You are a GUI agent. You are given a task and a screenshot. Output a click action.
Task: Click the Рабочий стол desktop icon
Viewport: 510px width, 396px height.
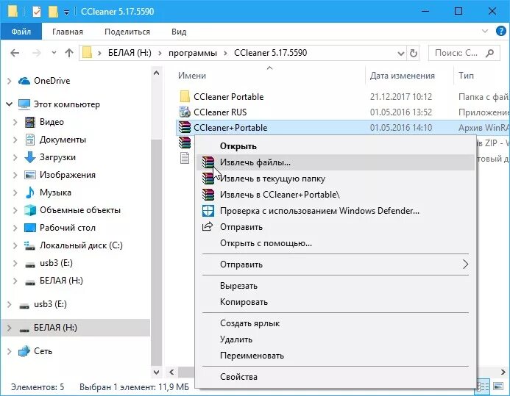click(30, 228)
